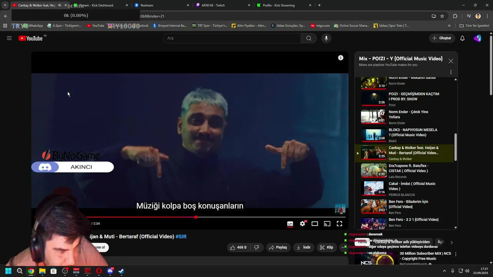Close the Mix playlist panel
Screen dimensions: 493x277
click(451, 61)
